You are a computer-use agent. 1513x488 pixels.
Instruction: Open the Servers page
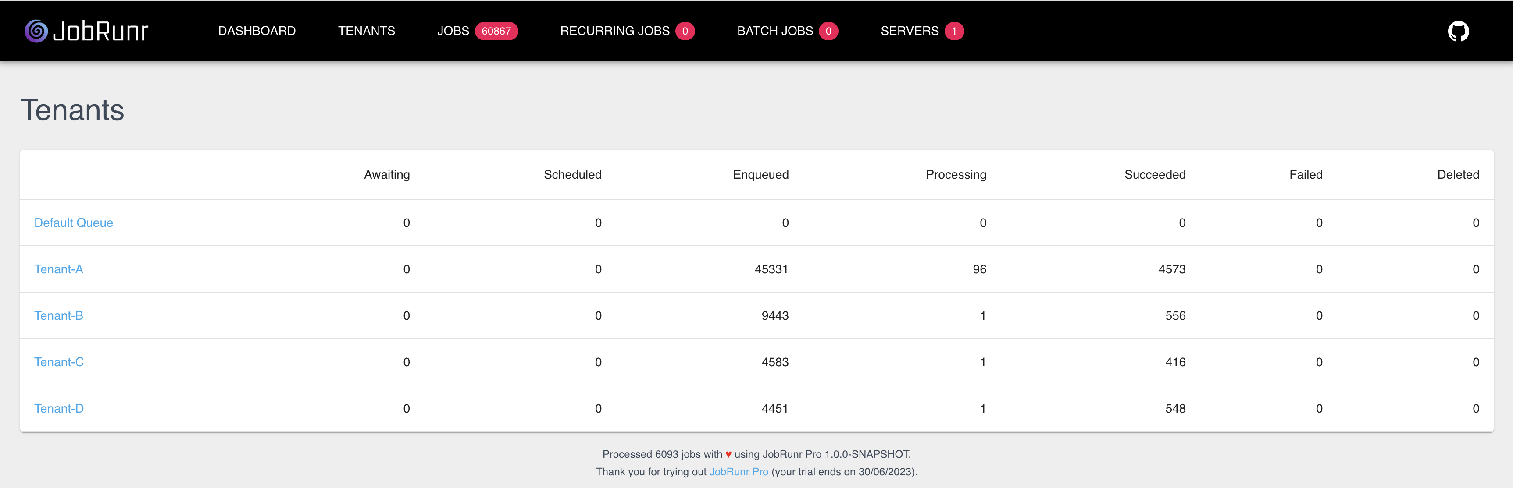pyautogui.click(x=909, y=31)
